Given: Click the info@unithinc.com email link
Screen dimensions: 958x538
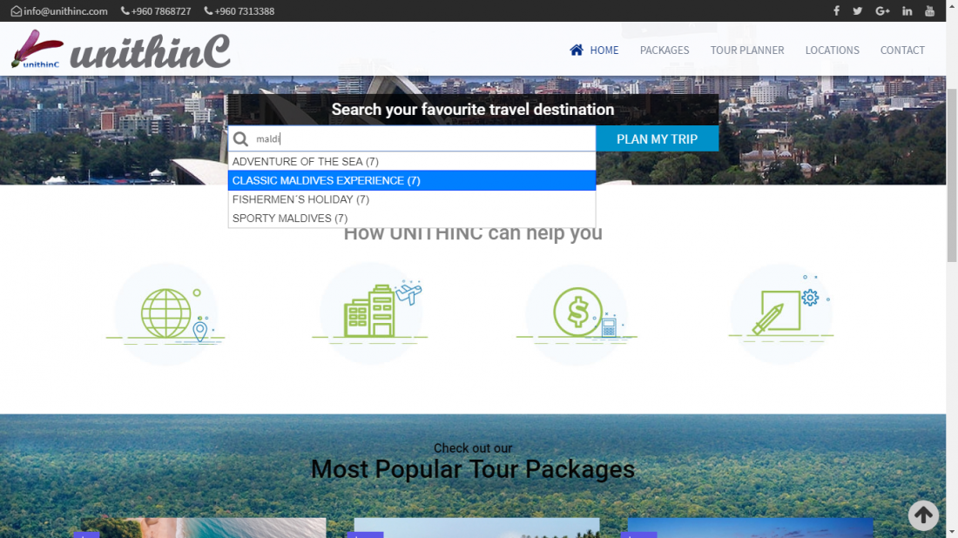Looking at the screenshot, I should click(65, 11).
